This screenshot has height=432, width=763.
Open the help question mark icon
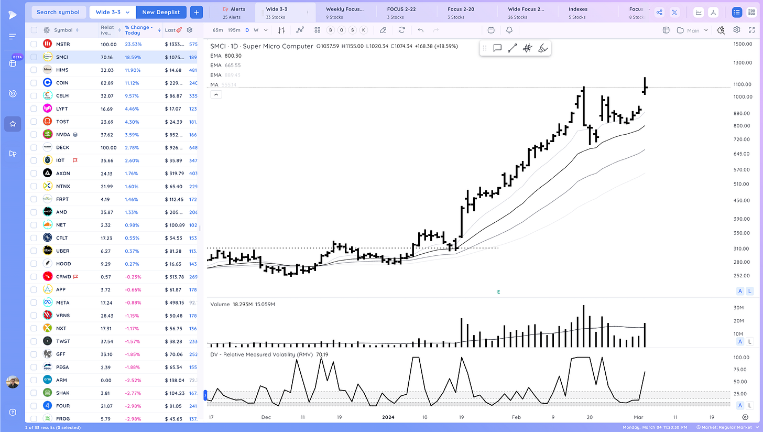13,412
